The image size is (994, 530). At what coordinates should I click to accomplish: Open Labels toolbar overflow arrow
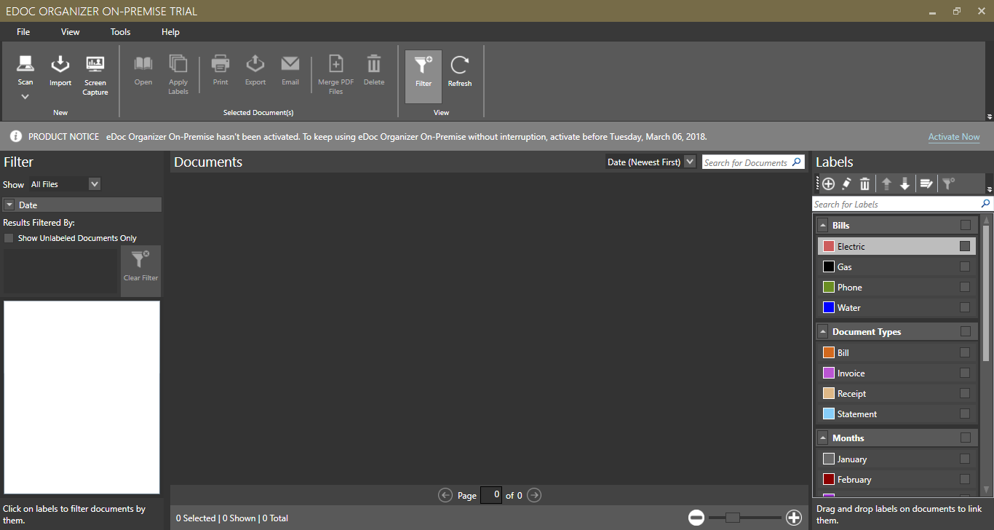point(989,189)
